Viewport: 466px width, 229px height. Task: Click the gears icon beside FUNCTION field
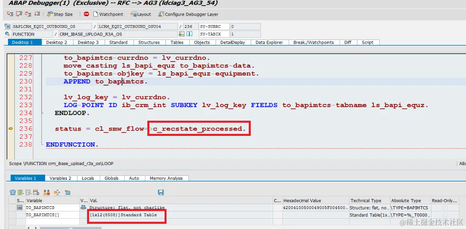coord(8,34)
